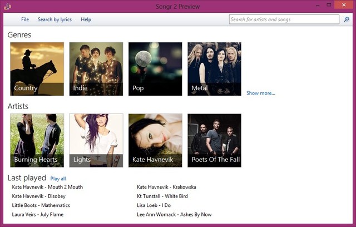This screenshot has height=227, width=356.
Task: Select the Lights artist tile
Action: coord(96,141)
